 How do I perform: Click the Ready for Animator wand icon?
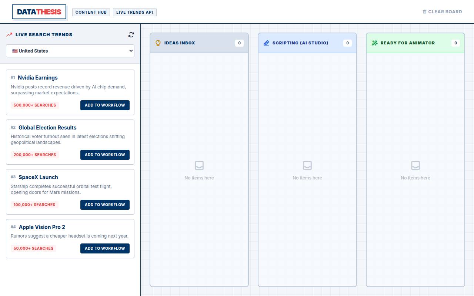pos(374,43)
